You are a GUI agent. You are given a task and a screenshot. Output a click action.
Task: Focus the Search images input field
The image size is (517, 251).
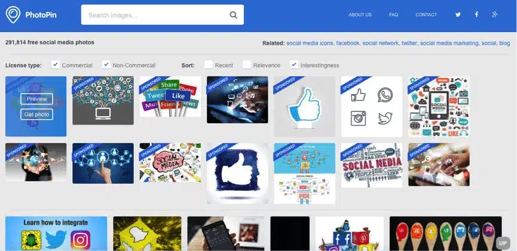click(158, 15)
